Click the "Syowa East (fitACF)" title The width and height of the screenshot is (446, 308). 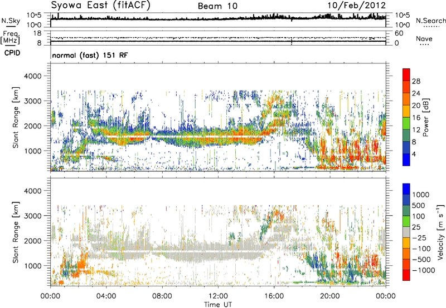[x=101, y=6]
